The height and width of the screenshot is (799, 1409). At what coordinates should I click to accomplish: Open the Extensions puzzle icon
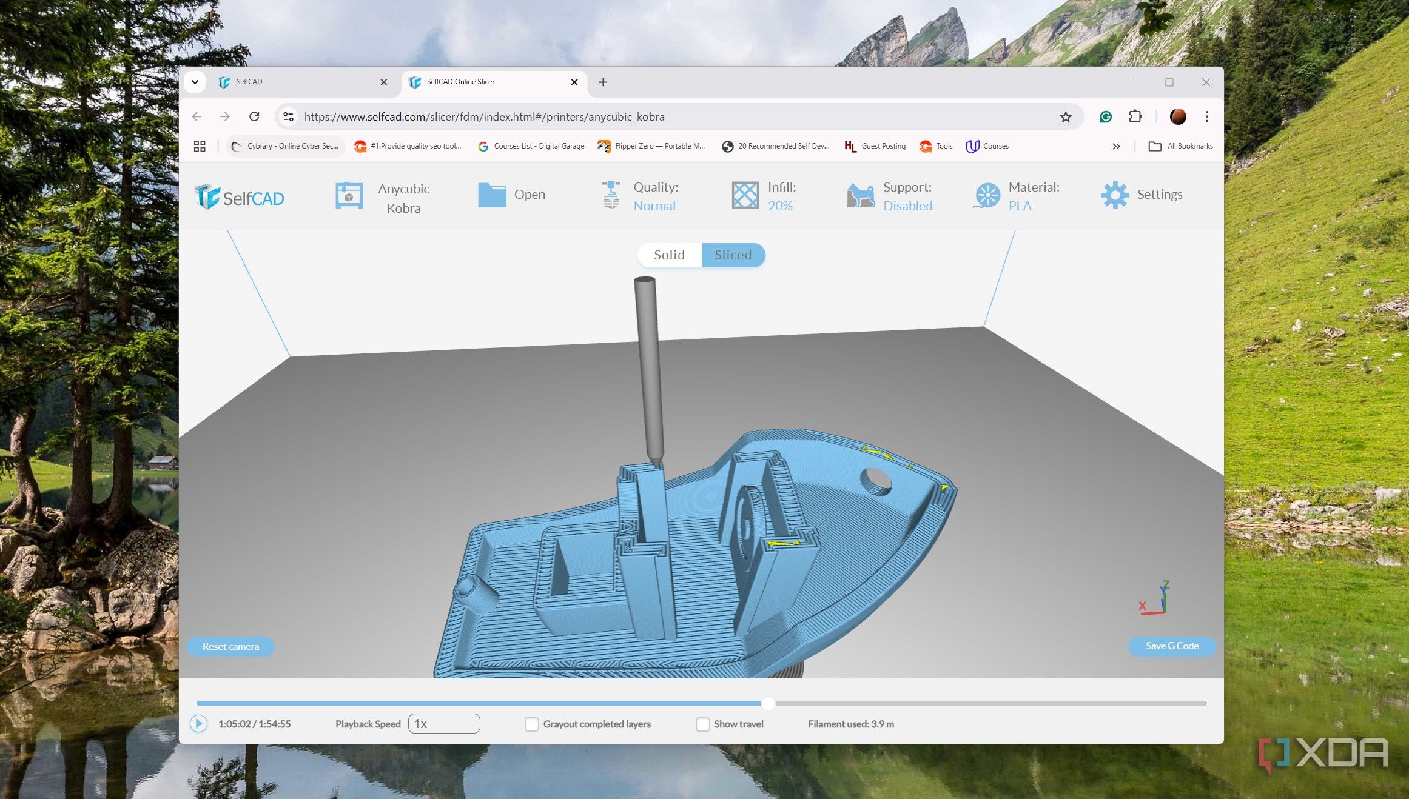[x=1135, y=116]
